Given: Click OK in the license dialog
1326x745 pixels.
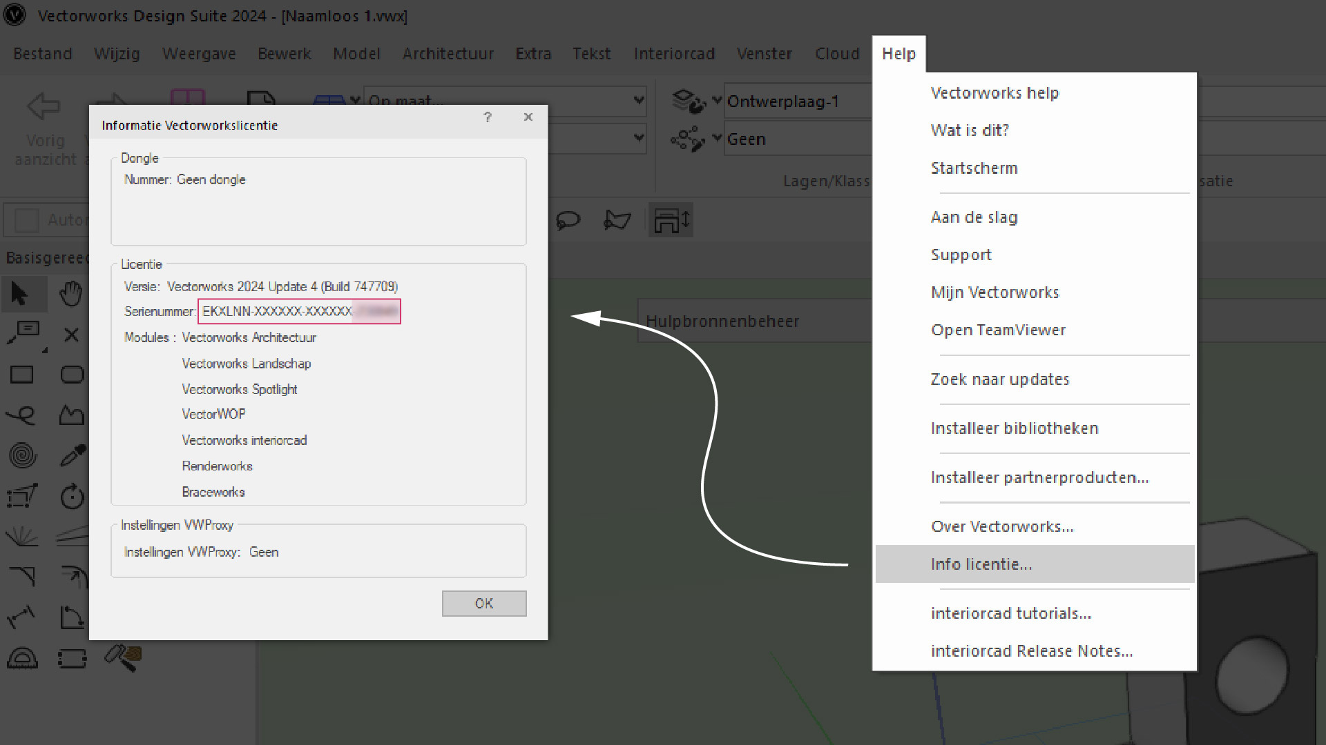Looking at the screenshot, I should [484, 604].
